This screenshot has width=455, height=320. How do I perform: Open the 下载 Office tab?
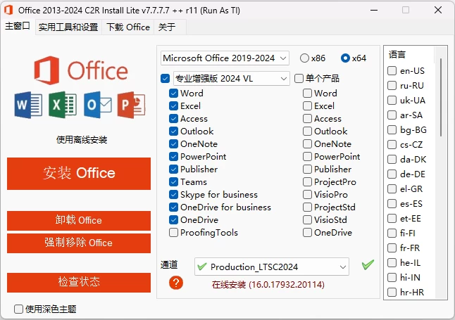click(x=128, y=27)
